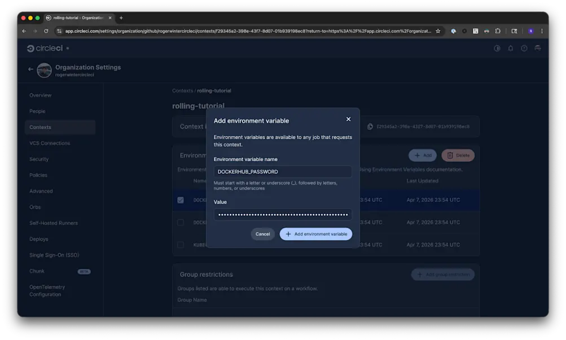Open the notifications bell icon
This screenshot has width=566, height=340.
coord(510,48)
